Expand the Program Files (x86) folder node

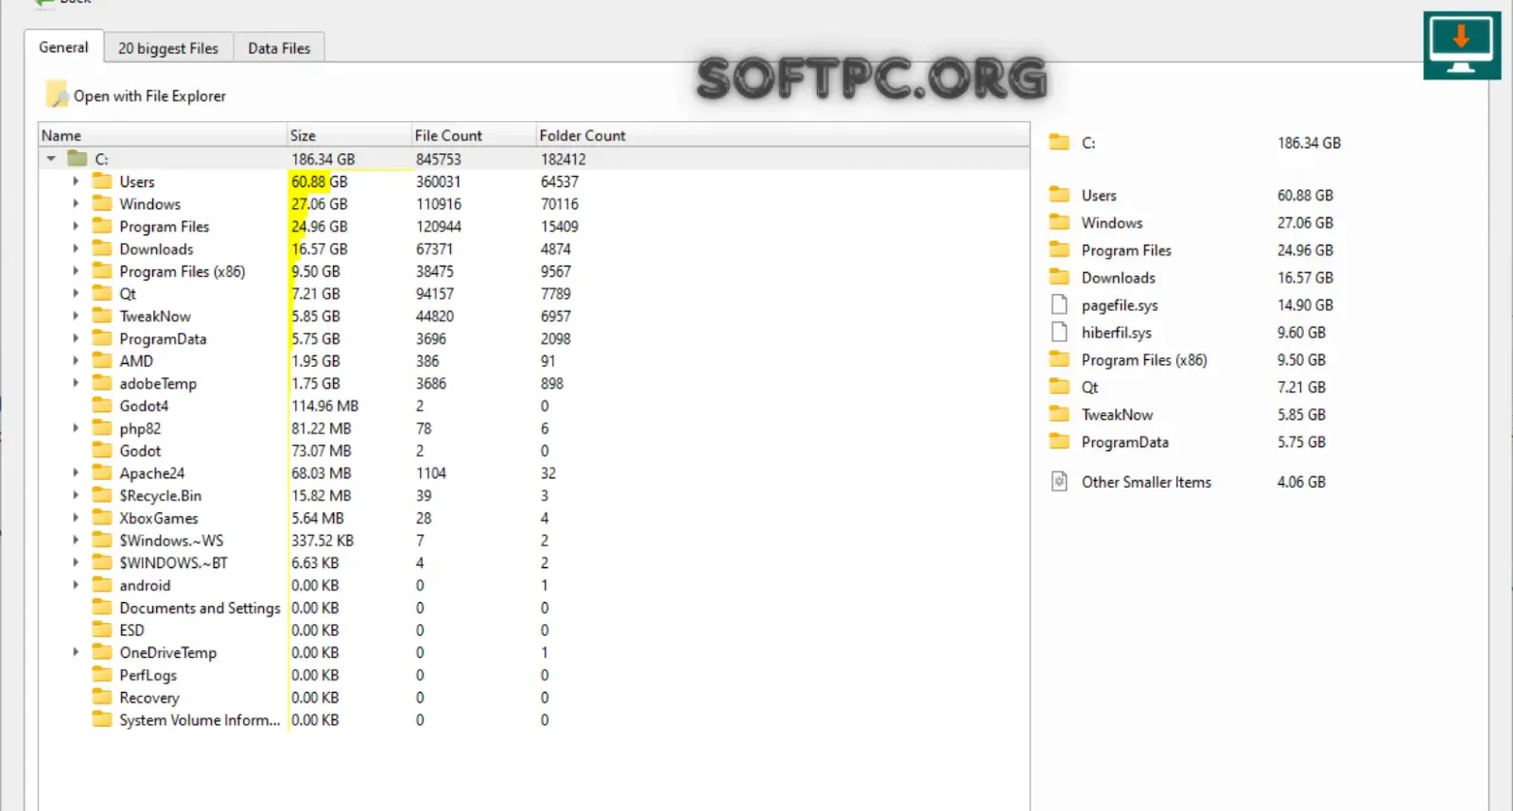click(76, 270)
